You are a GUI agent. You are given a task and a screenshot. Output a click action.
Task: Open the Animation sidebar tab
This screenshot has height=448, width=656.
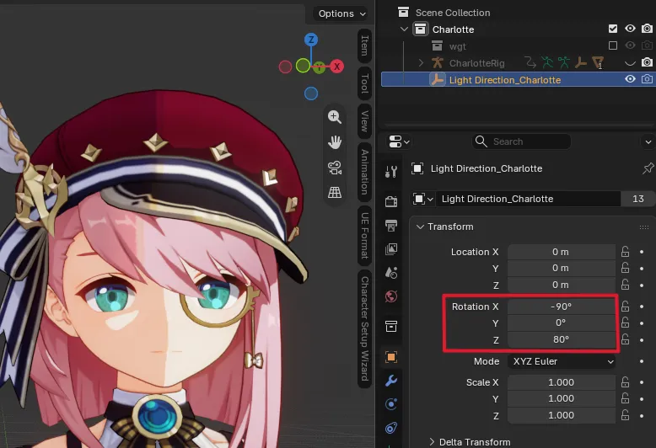(x=365, y=172)
